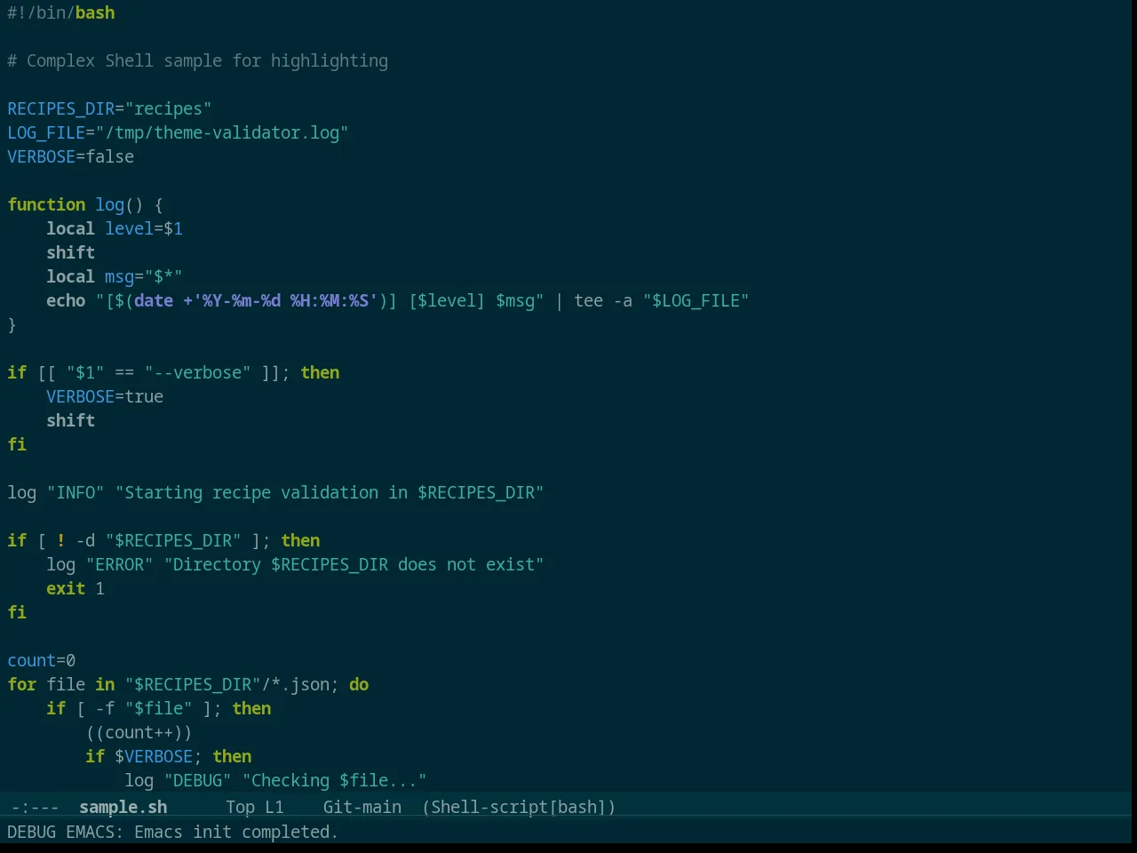Click the RECIPES_DIR variable assignment
This screenshot has height=853, width=1137.
(109, 108)
